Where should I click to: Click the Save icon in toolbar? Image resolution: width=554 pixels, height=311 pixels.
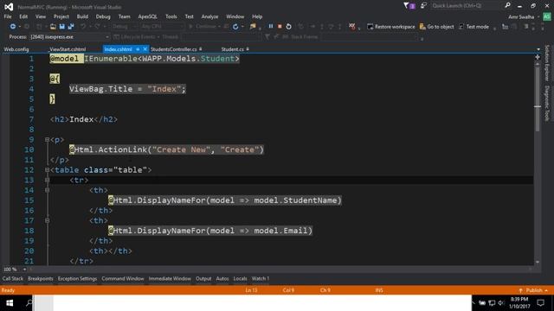coord(61,27)
